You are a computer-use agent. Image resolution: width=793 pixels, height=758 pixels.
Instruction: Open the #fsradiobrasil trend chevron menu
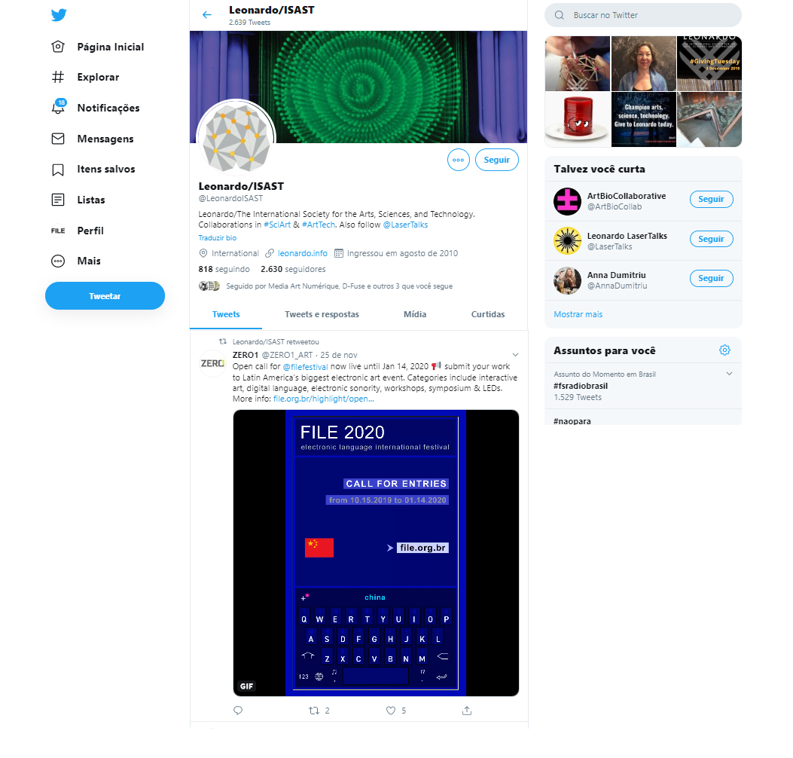729,374
